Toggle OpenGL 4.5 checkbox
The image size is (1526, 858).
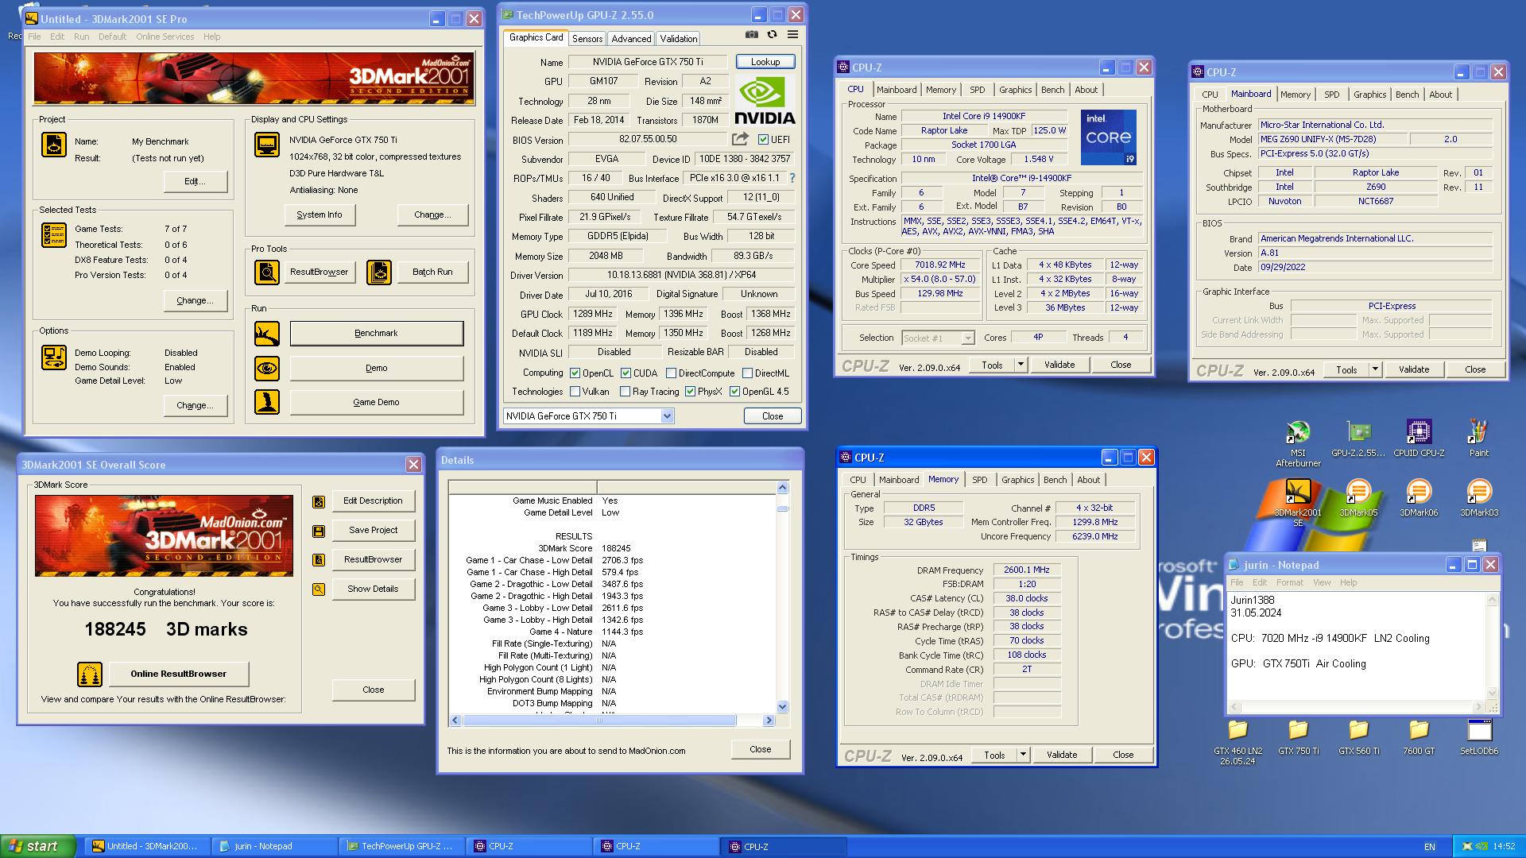(x=735, y=391)
